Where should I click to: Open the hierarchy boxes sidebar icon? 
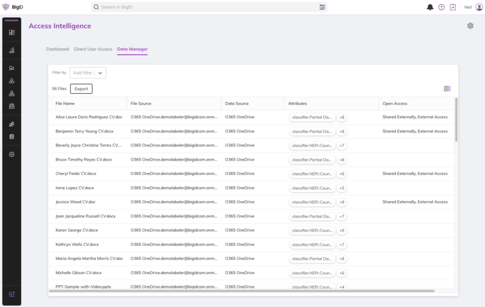pos(12,94)
